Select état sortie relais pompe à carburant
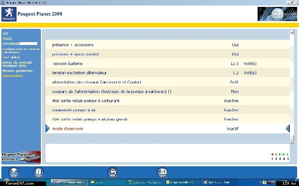 (167, 101)
